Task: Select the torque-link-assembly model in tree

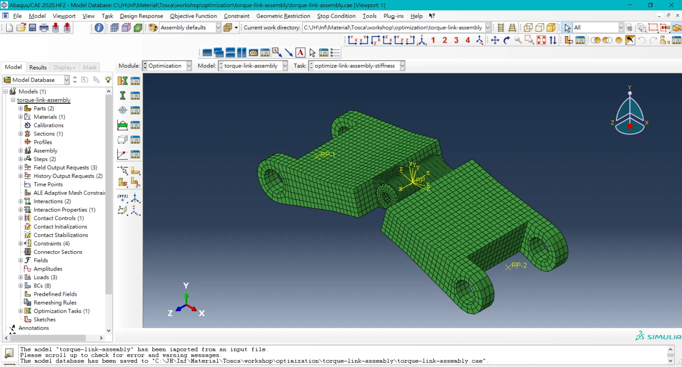Action: coord(44,100)
